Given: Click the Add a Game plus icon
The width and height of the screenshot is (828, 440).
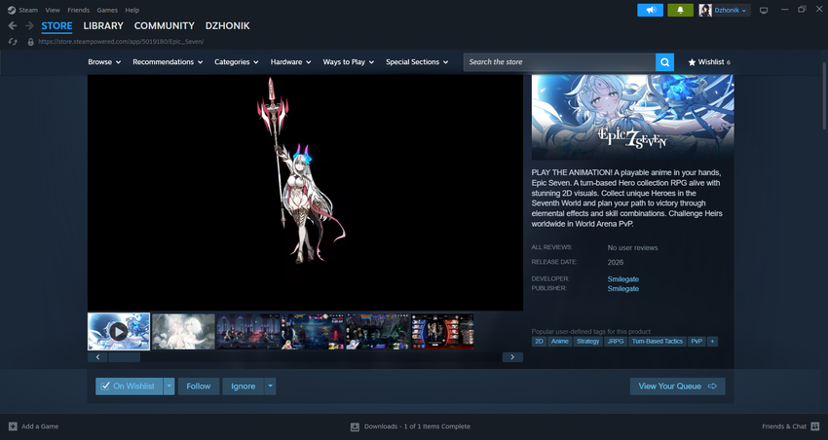Looking at the screenshot, I should 13,426.
